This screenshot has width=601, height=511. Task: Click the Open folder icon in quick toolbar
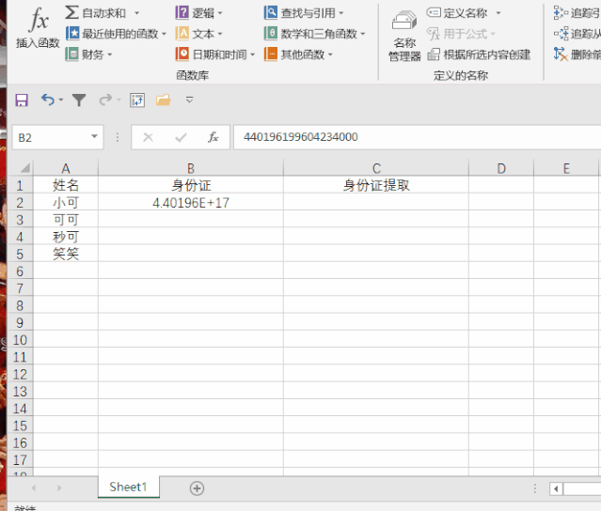164,101
